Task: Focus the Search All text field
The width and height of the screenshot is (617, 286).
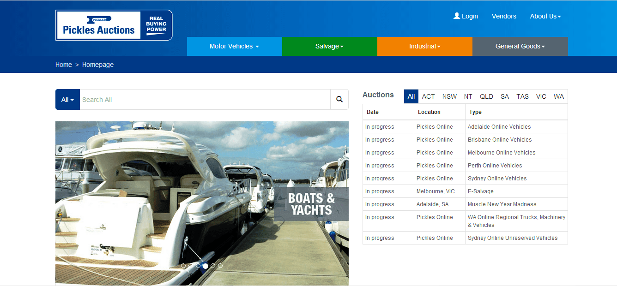Action: pyautogui.click(x=205, y=100)
